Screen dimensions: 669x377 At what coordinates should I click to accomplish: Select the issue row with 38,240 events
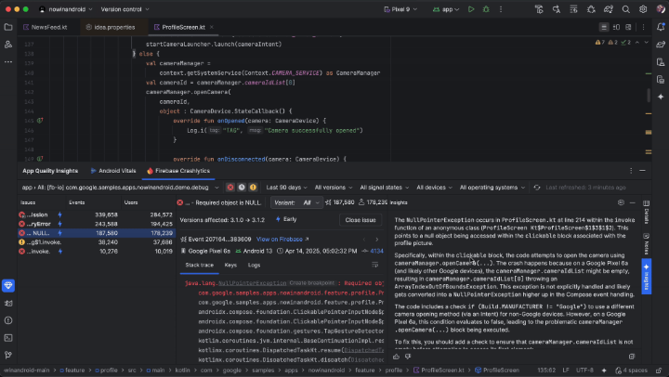[x=97, y=242]
